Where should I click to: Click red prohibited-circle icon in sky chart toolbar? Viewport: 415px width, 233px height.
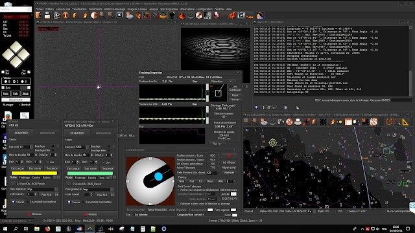pyautogui.click(x=289, y=122)
